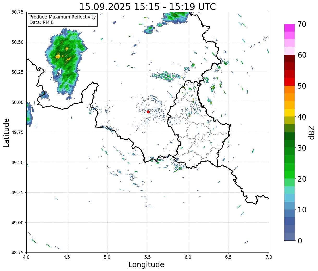Click the blue echo patch at the left edge near 49.9 latitude
The width and height of the screenshot is (318, 271).
tap(29, 115)
